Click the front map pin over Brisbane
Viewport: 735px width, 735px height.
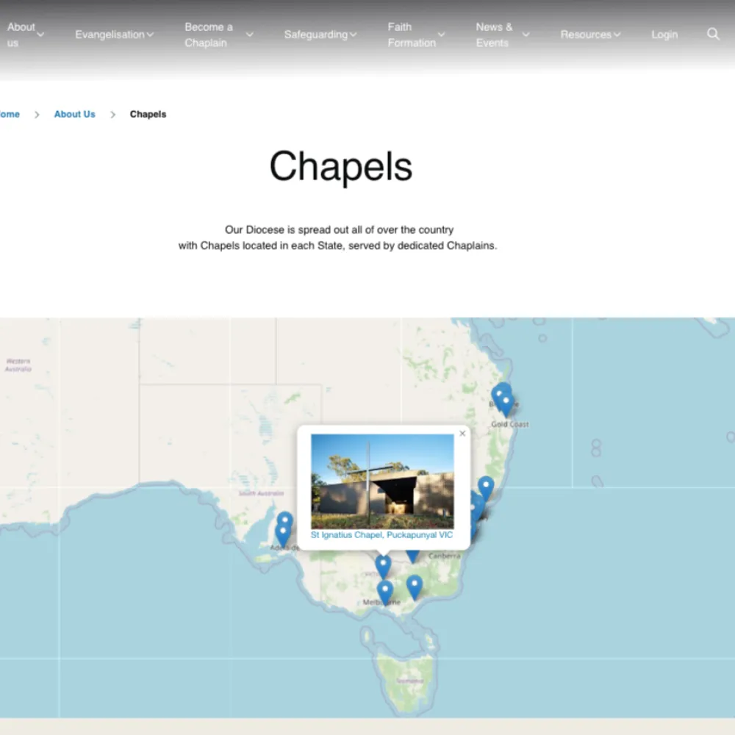coord(506,404)
